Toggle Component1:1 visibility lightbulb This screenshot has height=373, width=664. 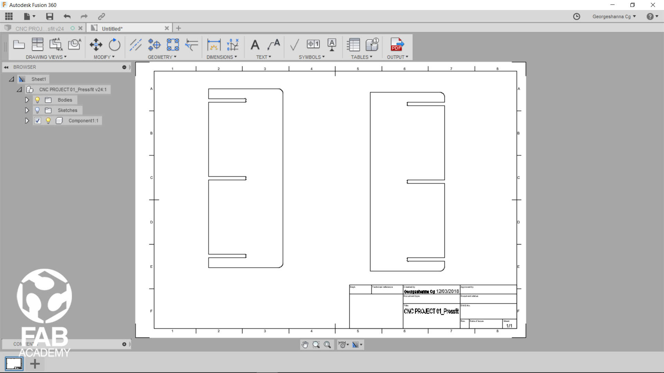tap(48, 121)
